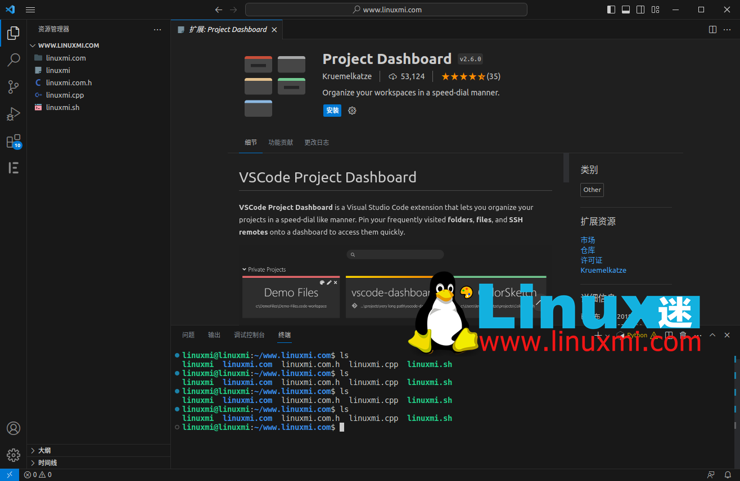This screenshot has width=740, height=481.
Task: Switch to the 功能贡献 tab
Action: [281, 143]
